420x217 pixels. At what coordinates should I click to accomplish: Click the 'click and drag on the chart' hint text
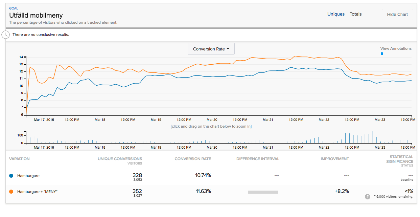[x=211, y=126]
